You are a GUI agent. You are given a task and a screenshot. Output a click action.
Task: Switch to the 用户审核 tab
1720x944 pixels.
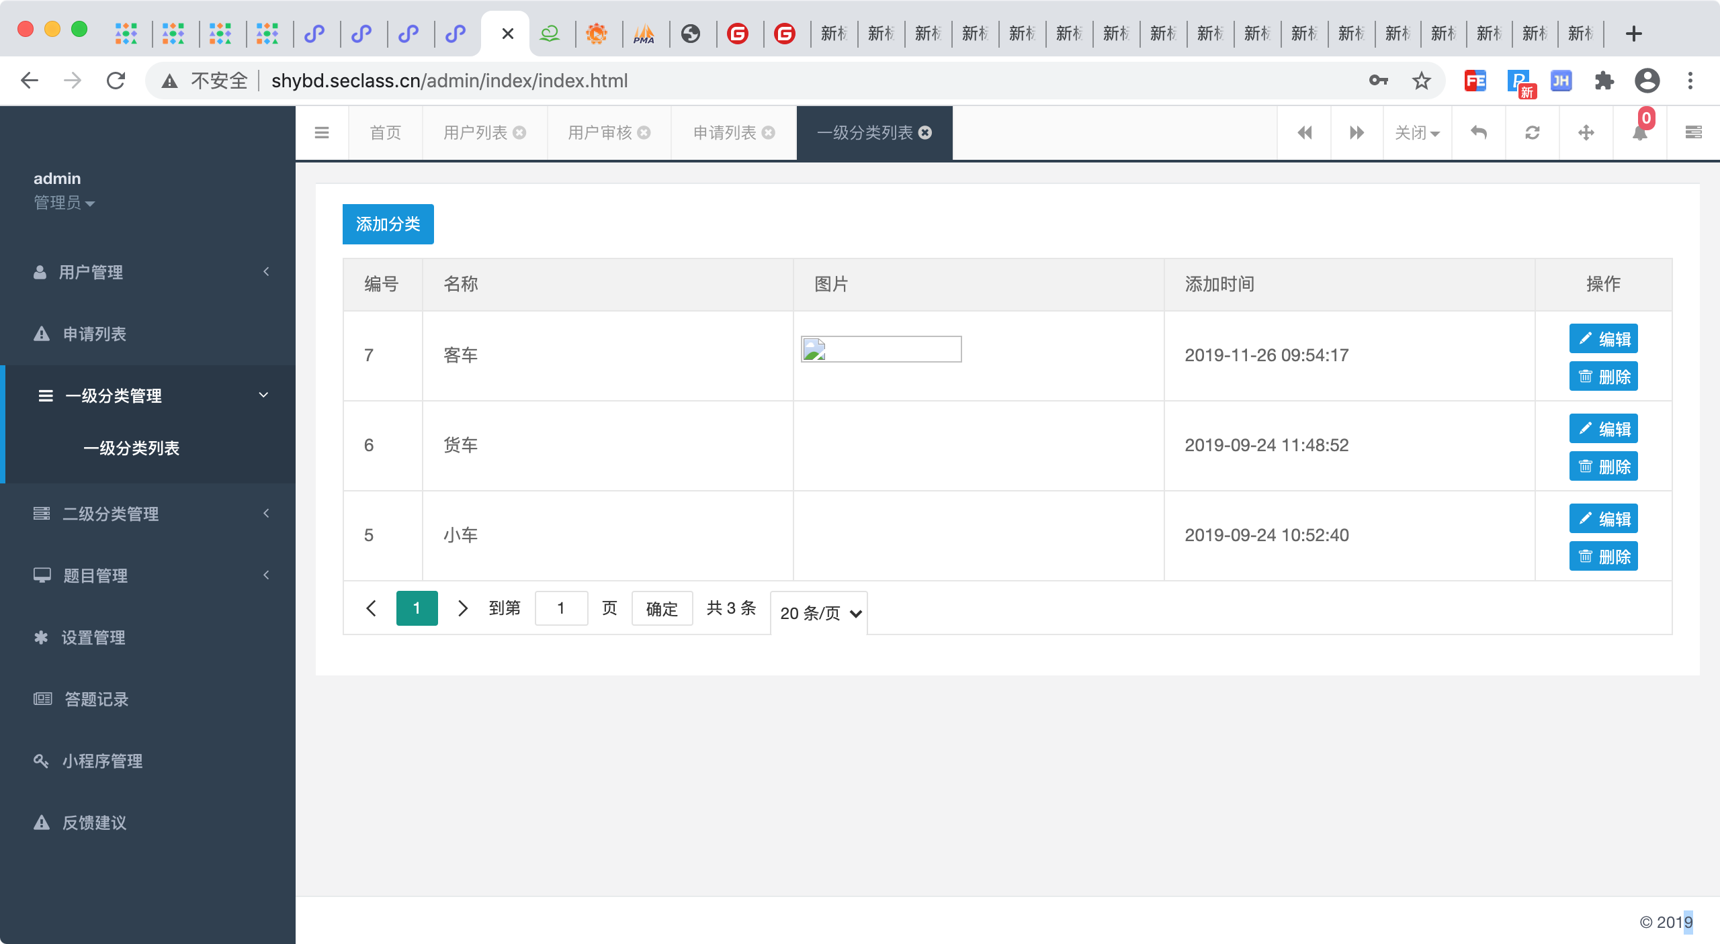pyautogui.click(x=600, y=133)
